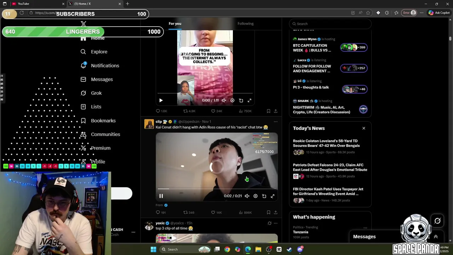Click the X logo in the sidebar

coord(84,24)
